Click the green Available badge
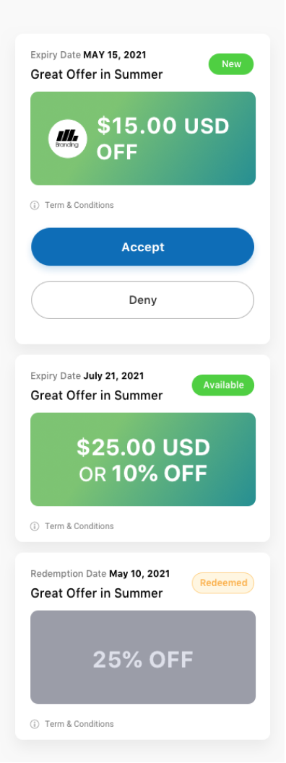This screenshot has height=763, width=286. tap(223, 385)
